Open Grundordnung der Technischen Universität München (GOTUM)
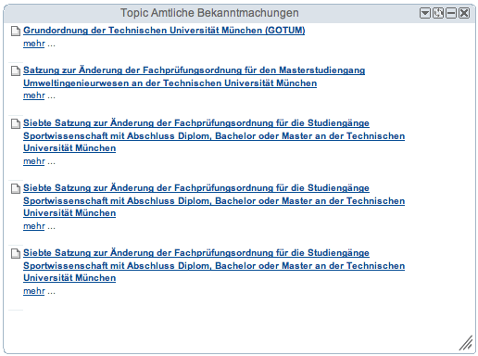This screenshot has width=478, height=356. click(164, 31)
